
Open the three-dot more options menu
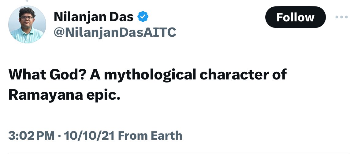tap(341, 17)
